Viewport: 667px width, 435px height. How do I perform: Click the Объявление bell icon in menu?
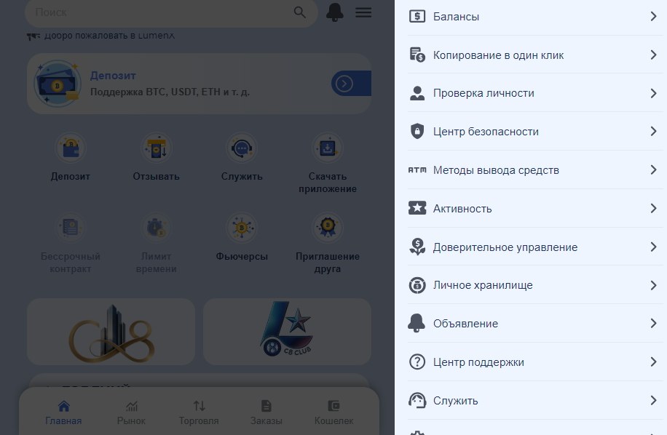[x=417, y=323]
